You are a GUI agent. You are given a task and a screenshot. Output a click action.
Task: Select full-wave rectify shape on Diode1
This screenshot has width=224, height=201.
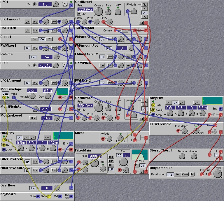[49, 39]
